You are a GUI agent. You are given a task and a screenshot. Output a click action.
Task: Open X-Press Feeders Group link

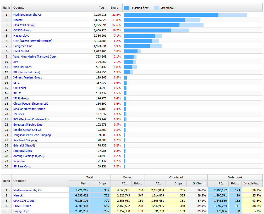point(27,77)
